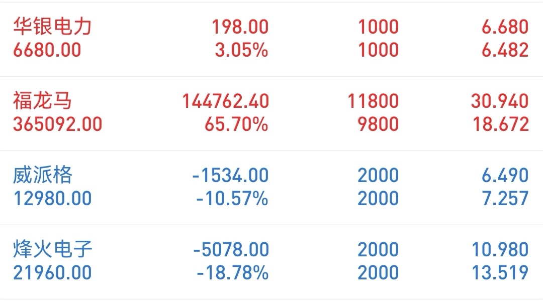Open the 威派格 stock holding
The image size is (543, 305).
[x=271, y=188]
